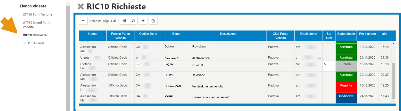Open UTP10 Utenti Punti Vendita
The height and width of the screenshot is (111, 401).
(36, 25)
